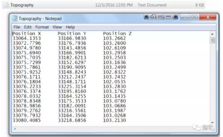The image size is (223, 137).
Task: Click the value 33075.7861
Action: pyautogui.click(x=27, y=67)
